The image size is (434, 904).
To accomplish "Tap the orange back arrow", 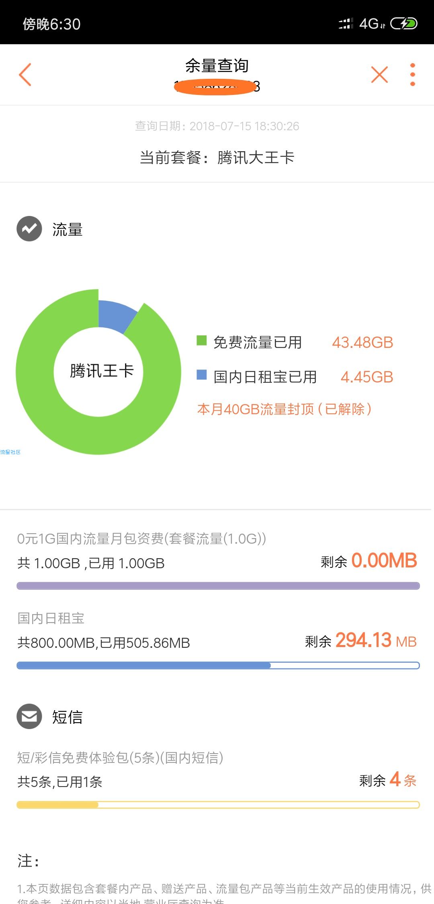I will click(x=25, y=75).
